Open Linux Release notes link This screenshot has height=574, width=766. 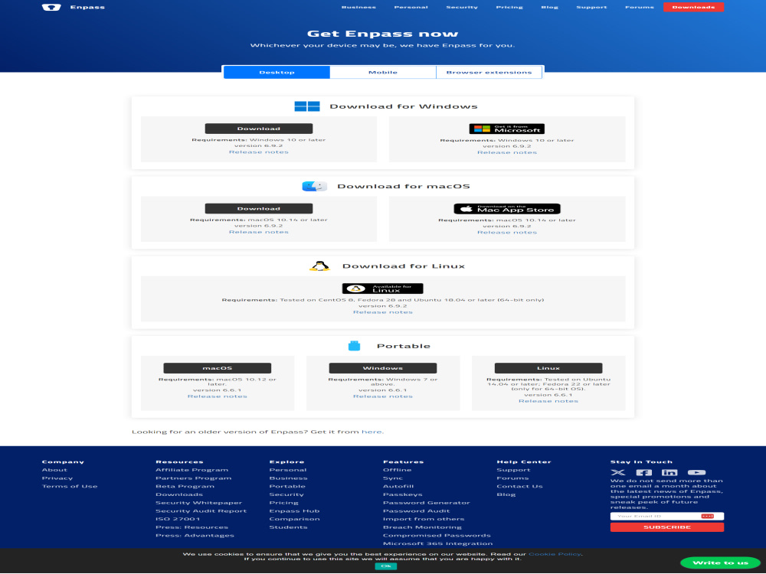(x=382, y=312)
